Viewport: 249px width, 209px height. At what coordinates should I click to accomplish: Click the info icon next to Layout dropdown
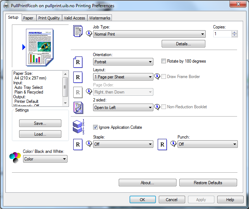click(157, 77)
